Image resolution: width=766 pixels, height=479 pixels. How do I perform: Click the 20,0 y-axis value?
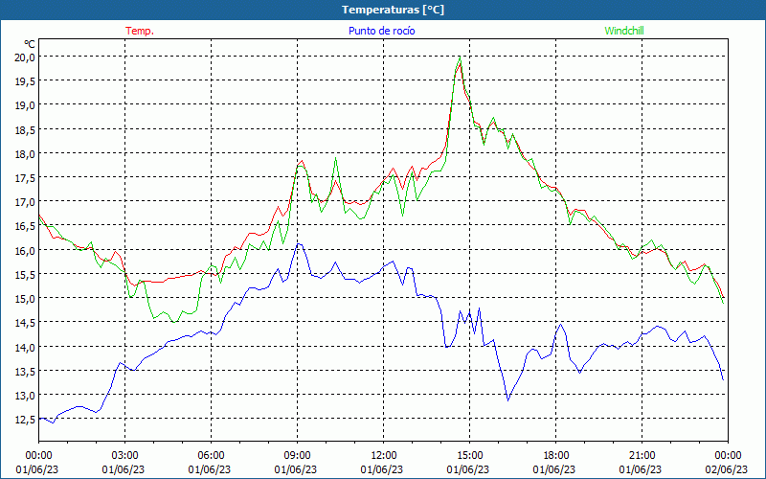pyautogui.click(x=25, y=57)
